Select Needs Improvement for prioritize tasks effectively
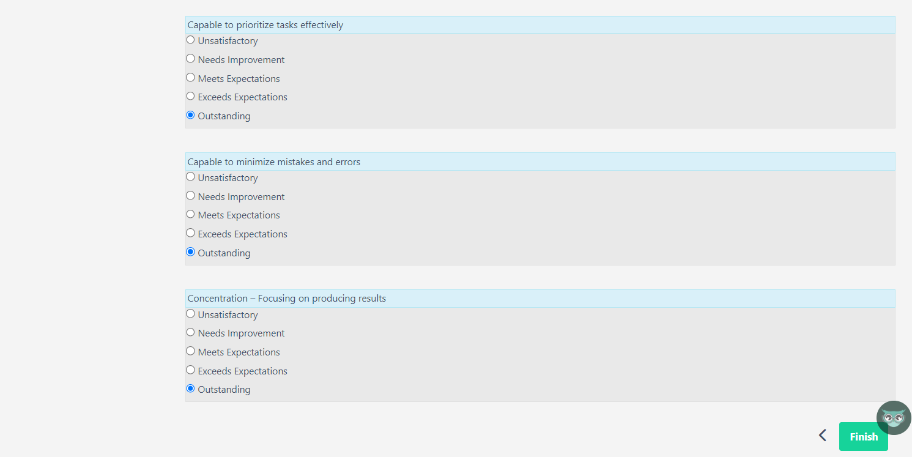The image size is (912, 457). (x=191, y=59)
